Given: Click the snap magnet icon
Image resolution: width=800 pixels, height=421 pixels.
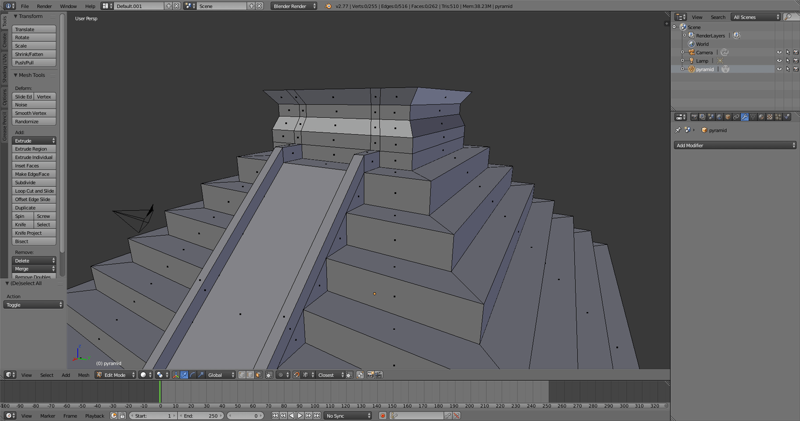Looking at the screenshot, I should coord(296,375).
